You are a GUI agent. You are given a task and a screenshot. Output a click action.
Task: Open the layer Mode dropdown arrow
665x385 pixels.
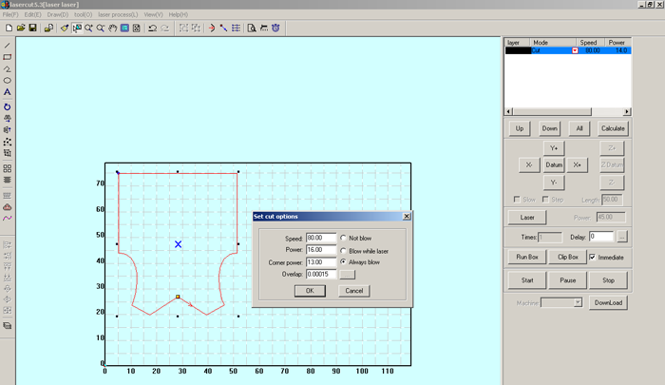pos(575,50)
